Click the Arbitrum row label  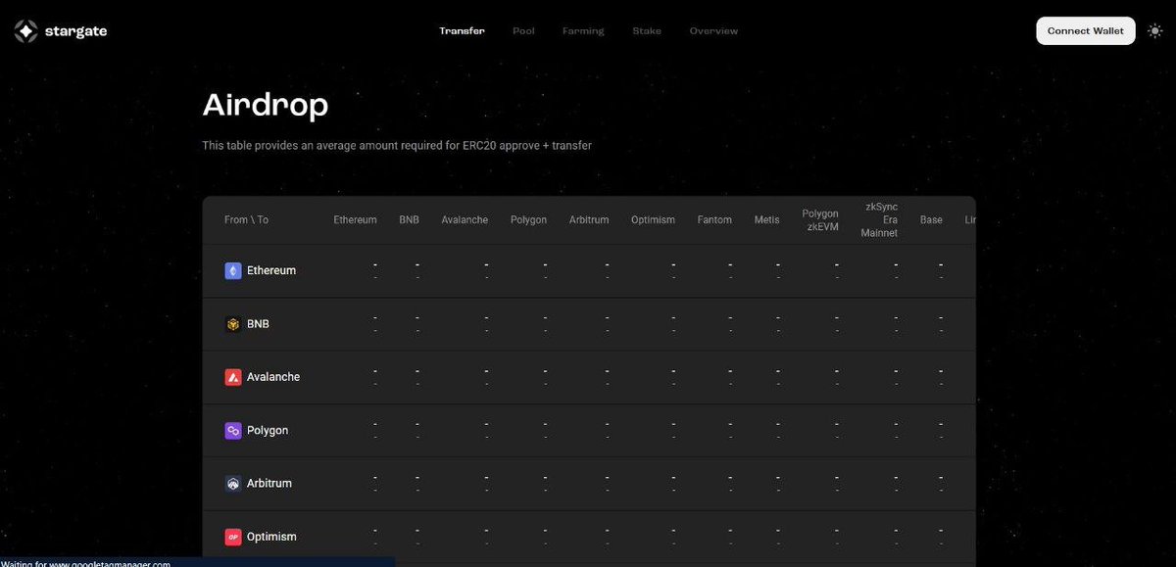[x=269, y=484]
